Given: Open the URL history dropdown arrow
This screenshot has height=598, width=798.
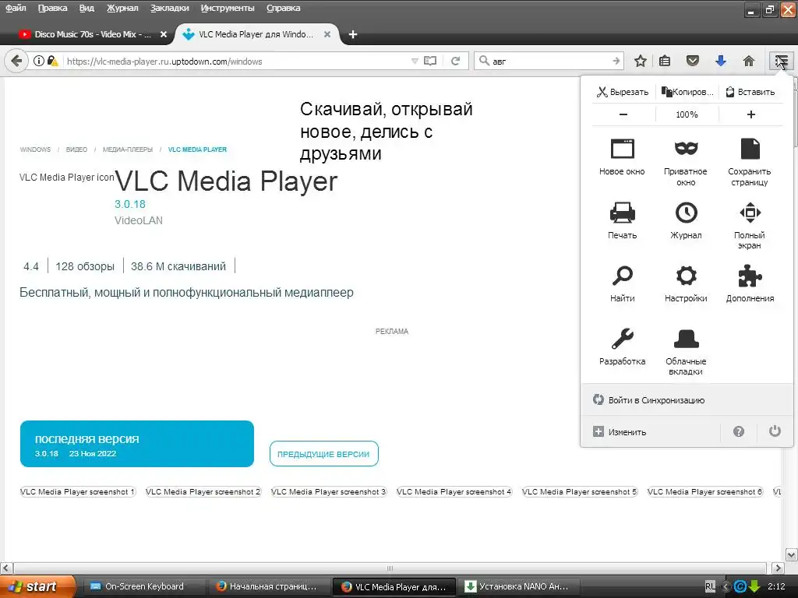Looking at the screenshot, I should pos(415,61).
